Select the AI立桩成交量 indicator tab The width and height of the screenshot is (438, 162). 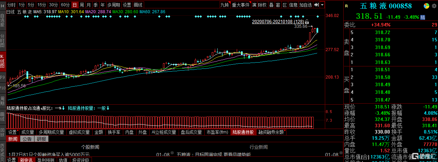pyautogui.click(x=164, y=132)
